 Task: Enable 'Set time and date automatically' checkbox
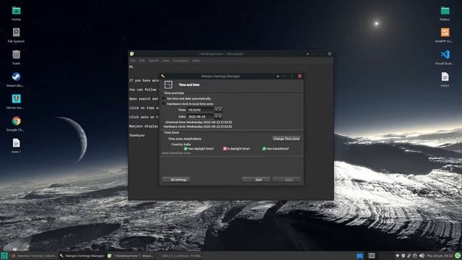click(164, 98)
